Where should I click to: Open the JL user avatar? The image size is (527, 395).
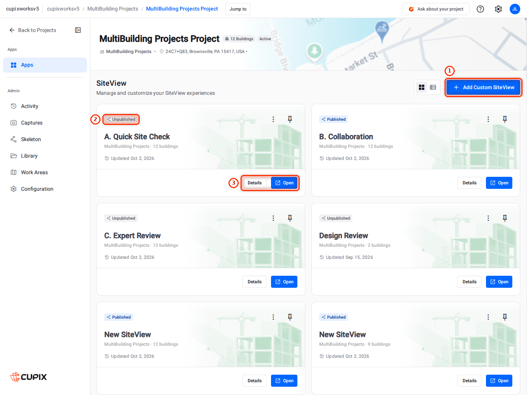tap(515, 9)
